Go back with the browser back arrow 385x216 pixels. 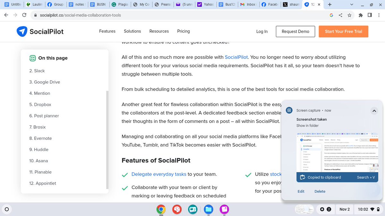[x=6, y=15]
